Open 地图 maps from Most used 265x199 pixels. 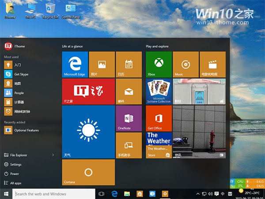(x=13, y=84)
